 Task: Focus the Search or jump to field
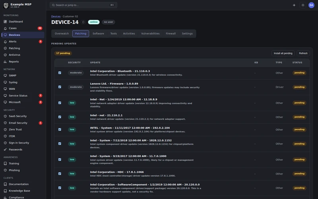coord(83,5)
